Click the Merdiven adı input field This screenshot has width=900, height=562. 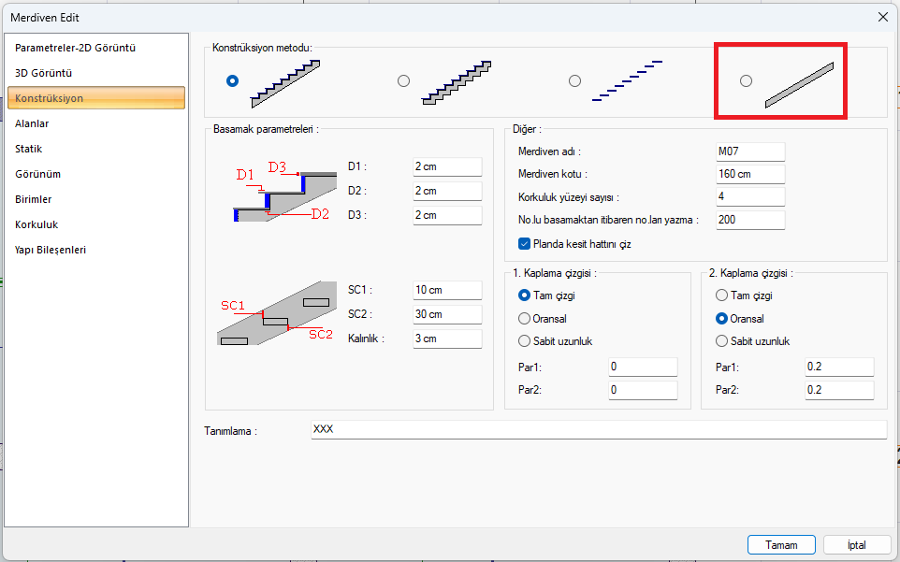pos(749,151)
